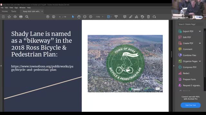This screenshot has width=206, height=115.
Task: Select the Keep Kids Safe document tab
Action: [32, 11]
